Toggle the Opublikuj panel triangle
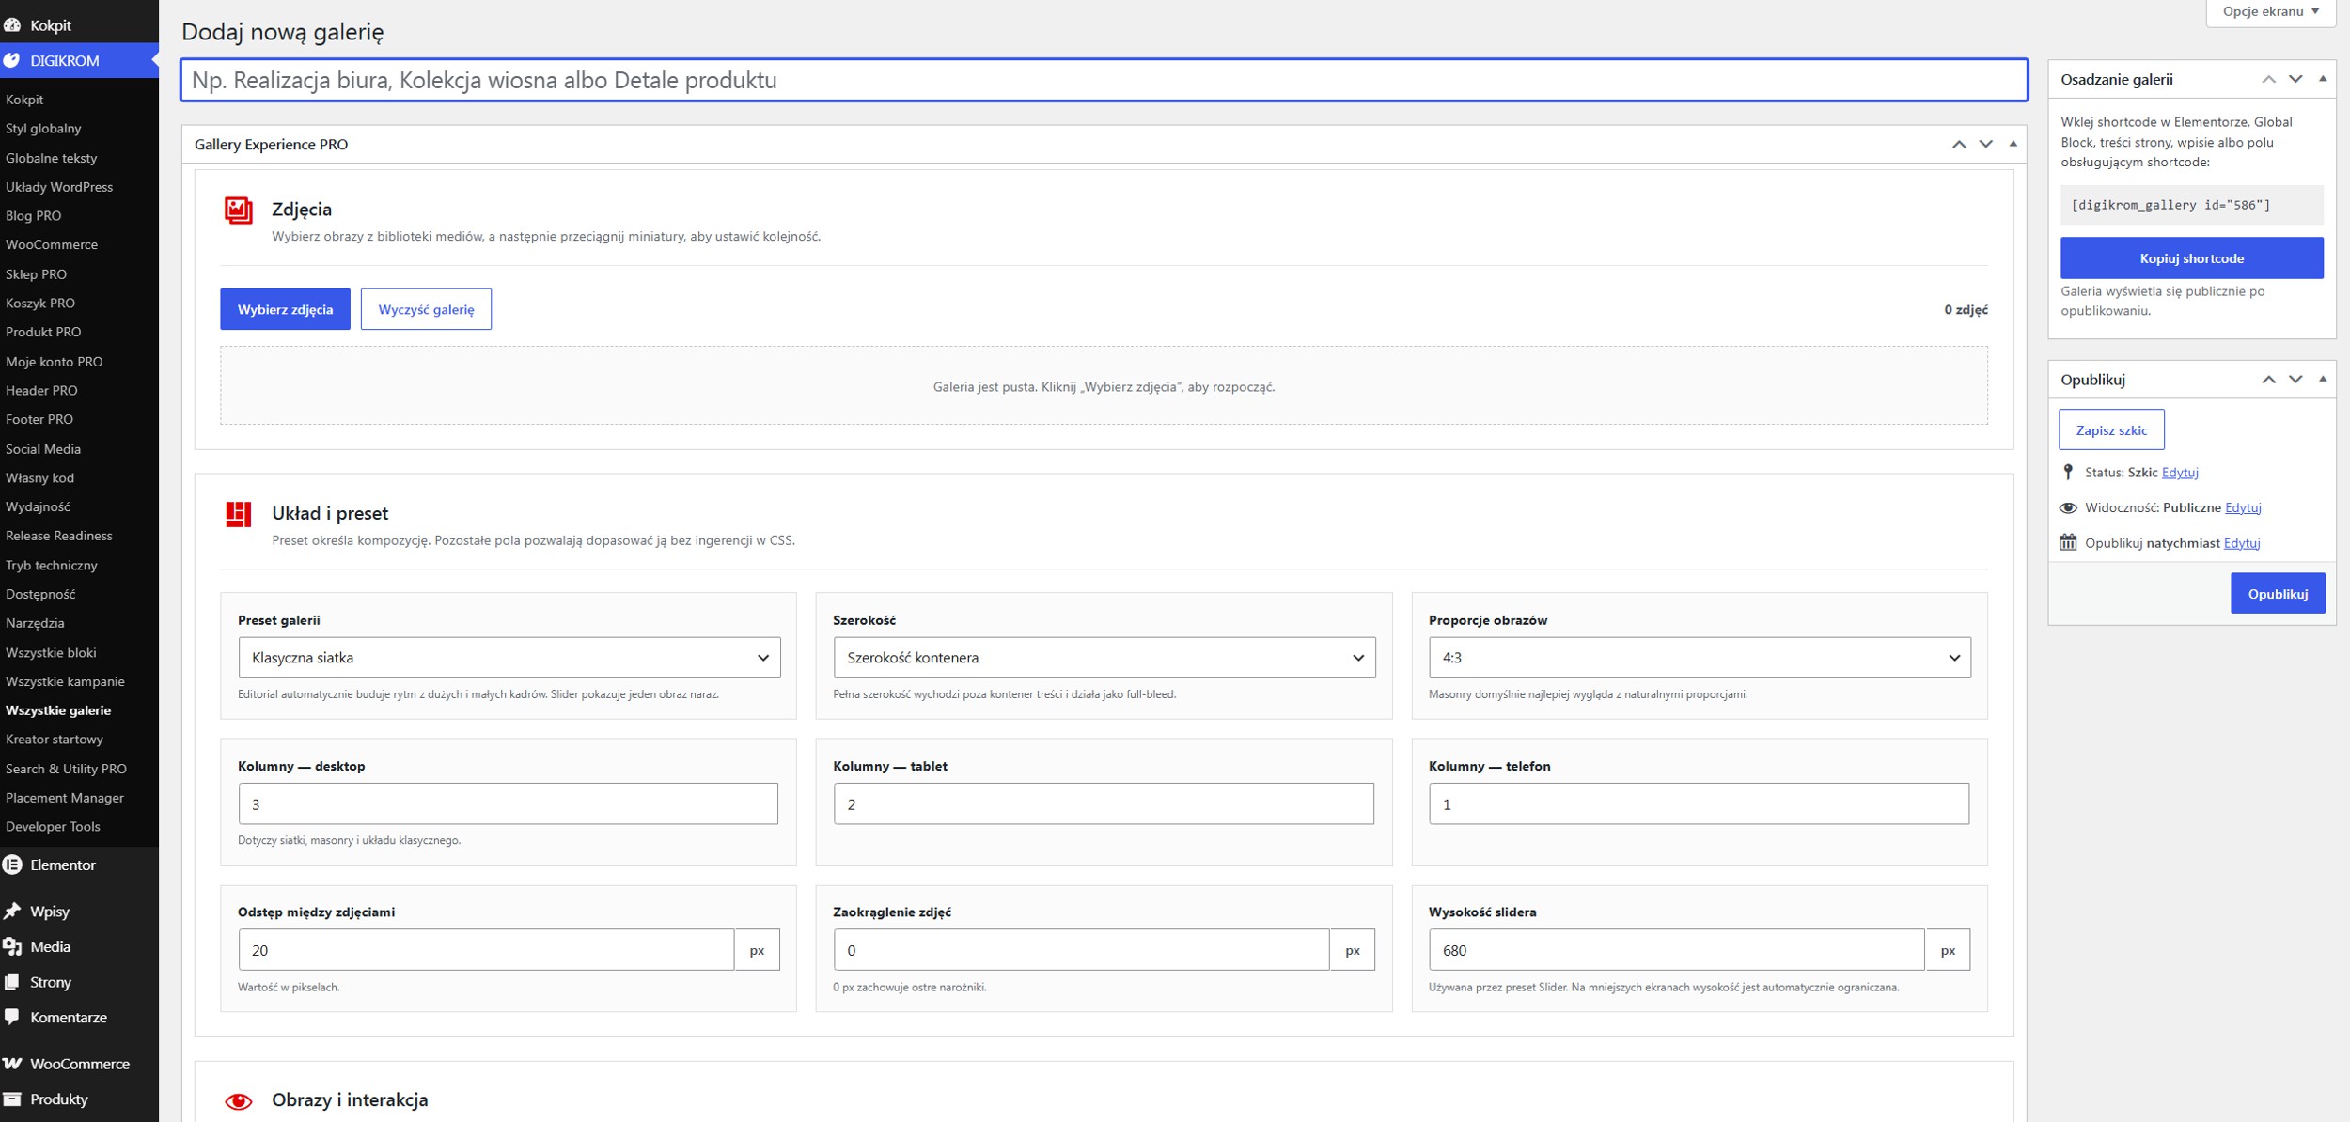This screenshot has width=2350, height=1122. click(2323, 379)
